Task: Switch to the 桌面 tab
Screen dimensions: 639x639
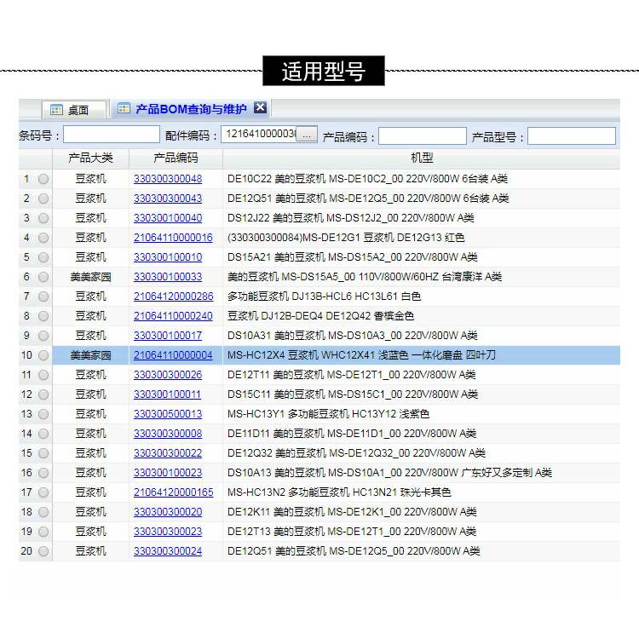Action: tap(75, 110)
